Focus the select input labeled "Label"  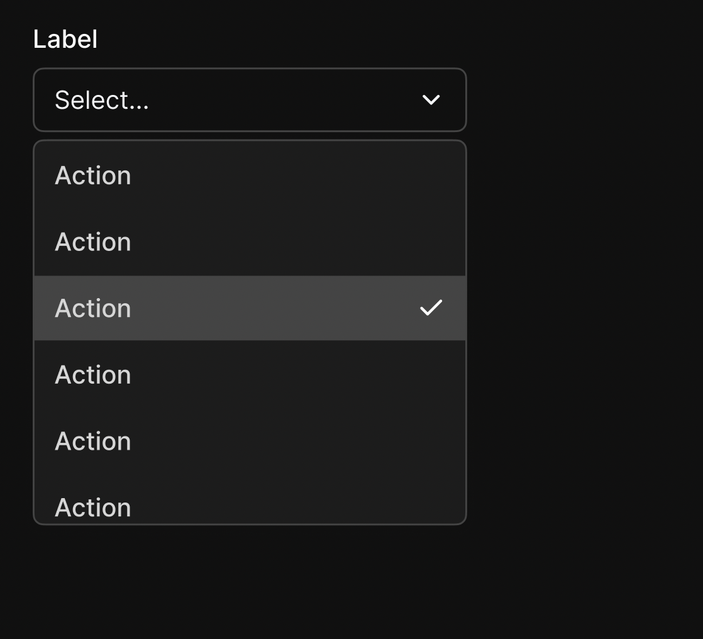tap(250, 100)
